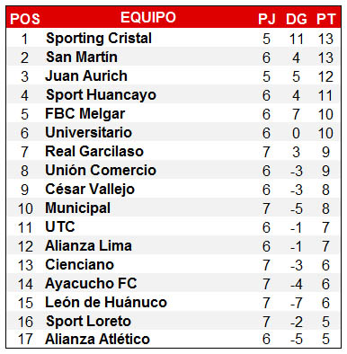Select the Sport Huancayo team name
Screen dimensions: 347x354
pyautogui.click(x=101, y=95)
